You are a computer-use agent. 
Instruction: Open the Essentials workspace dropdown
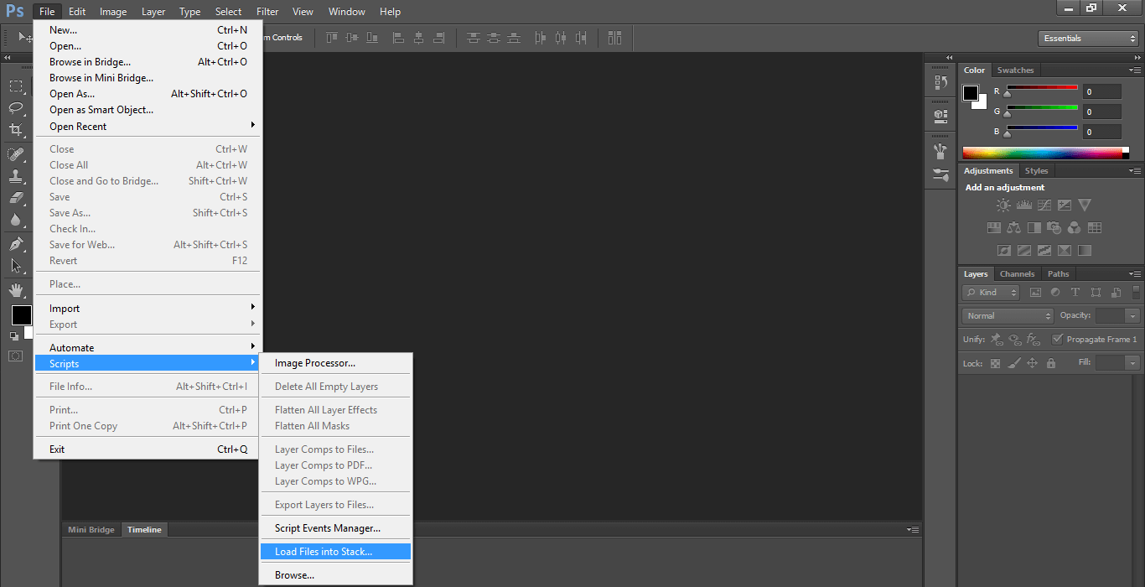tap(1087, 39)
